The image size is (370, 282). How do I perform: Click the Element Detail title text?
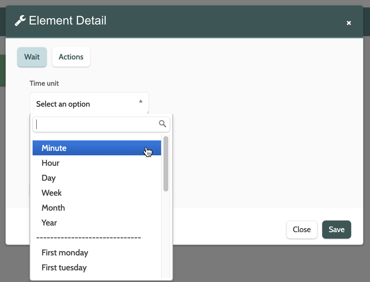click(x=68, y=21)
